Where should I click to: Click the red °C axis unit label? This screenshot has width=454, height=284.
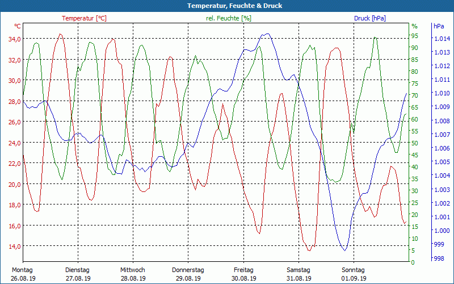[x=18, y=26]
